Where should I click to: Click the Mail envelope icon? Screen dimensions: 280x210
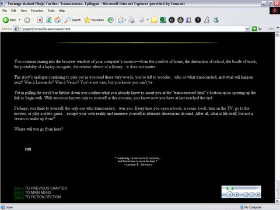[121, 20]
